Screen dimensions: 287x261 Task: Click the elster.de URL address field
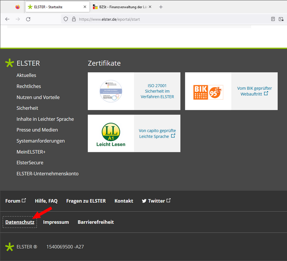point(109,19)
